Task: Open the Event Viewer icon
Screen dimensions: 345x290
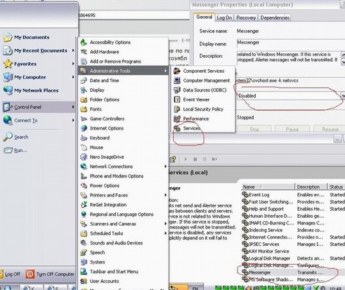Action: pos(177,99)
